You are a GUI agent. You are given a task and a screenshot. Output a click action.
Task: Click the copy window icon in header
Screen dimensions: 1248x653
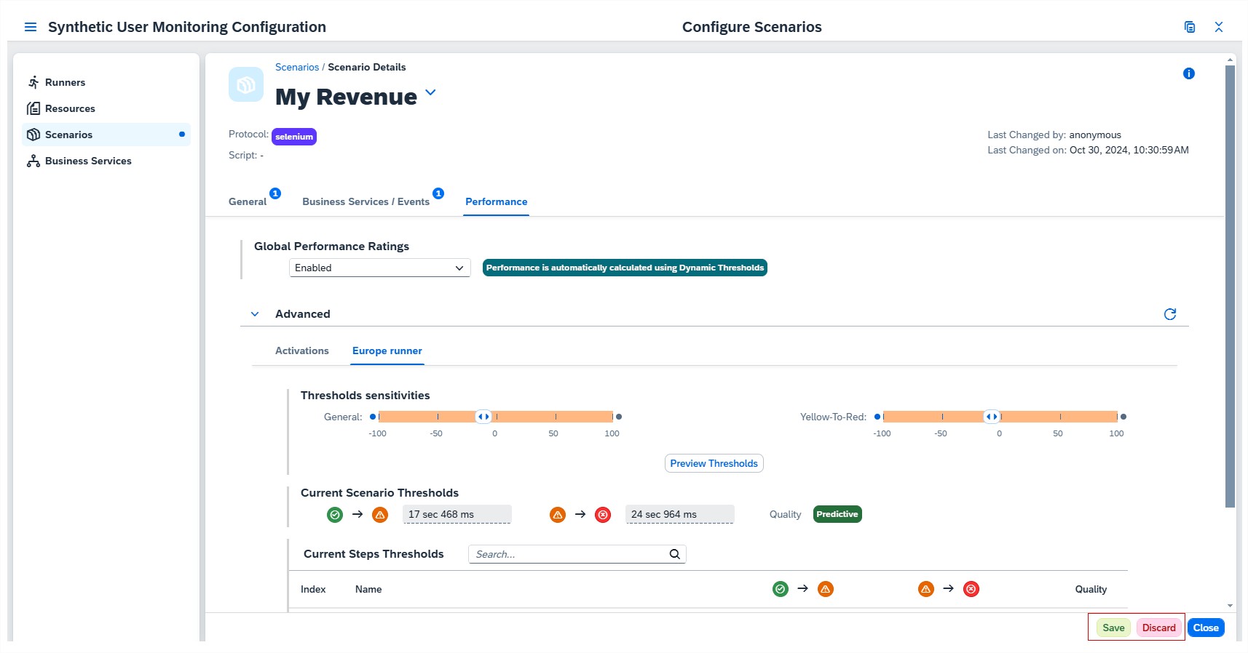pyautogui.click(x=1190, y=27)
